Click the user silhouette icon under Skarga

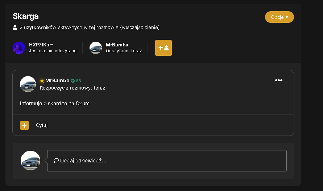15,28
